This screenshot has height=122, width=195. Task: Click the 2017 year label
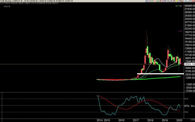point(136,120)
